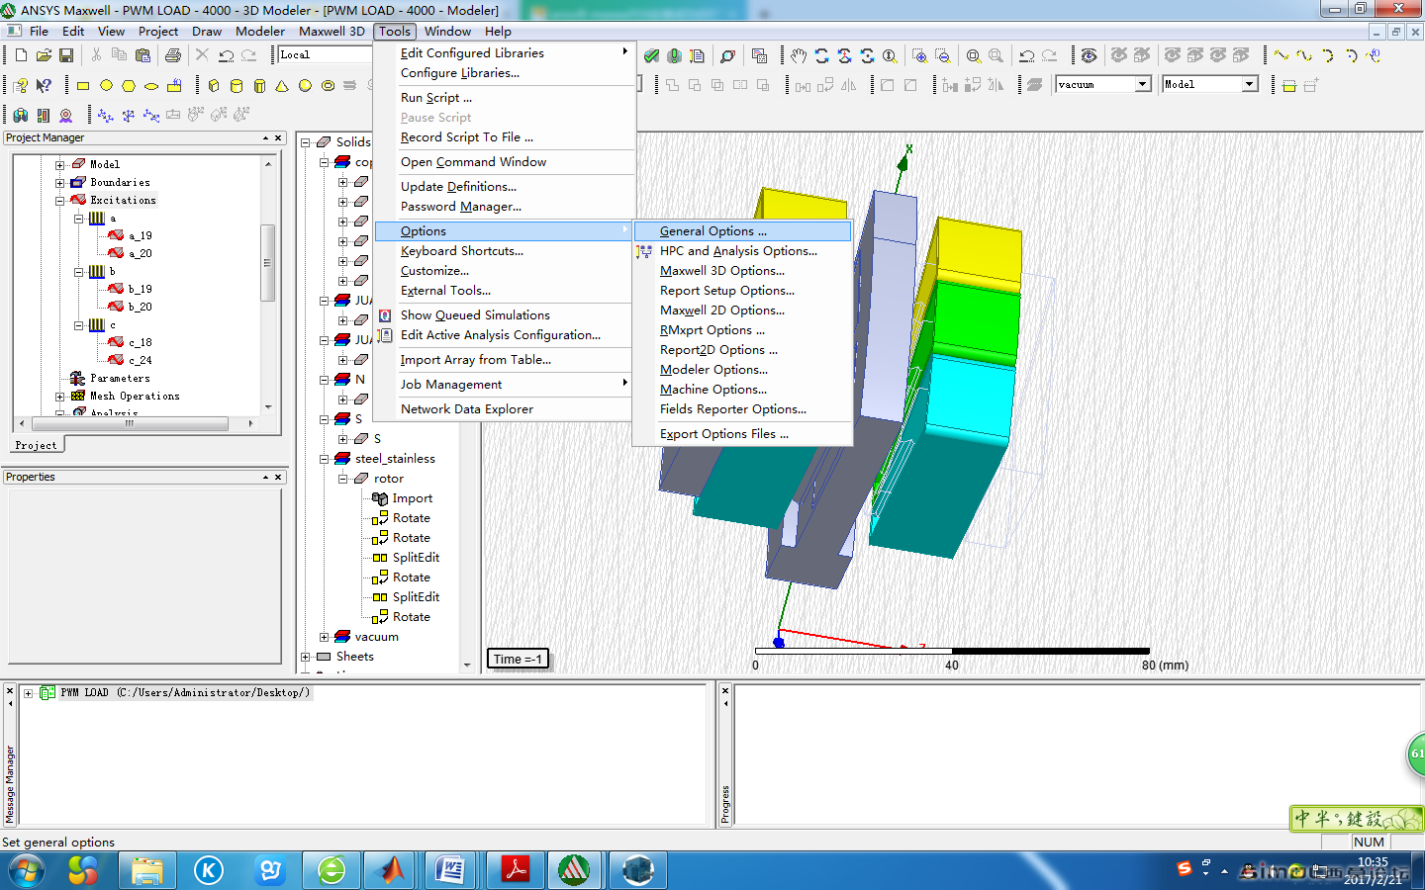This screenshot has width=1425, height=890.
Task: Click the Print icon in toolbar
Action: [173, 55]
